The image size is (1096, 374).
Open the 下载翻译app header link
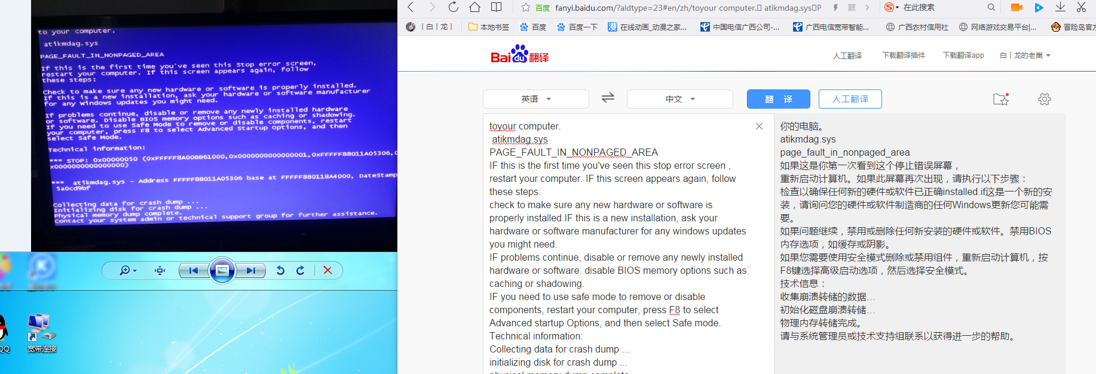pos(963,55)
